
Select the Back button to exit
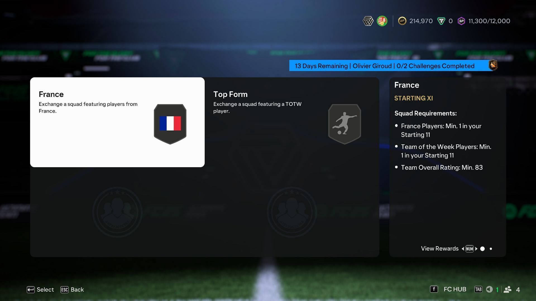[77, 289]
